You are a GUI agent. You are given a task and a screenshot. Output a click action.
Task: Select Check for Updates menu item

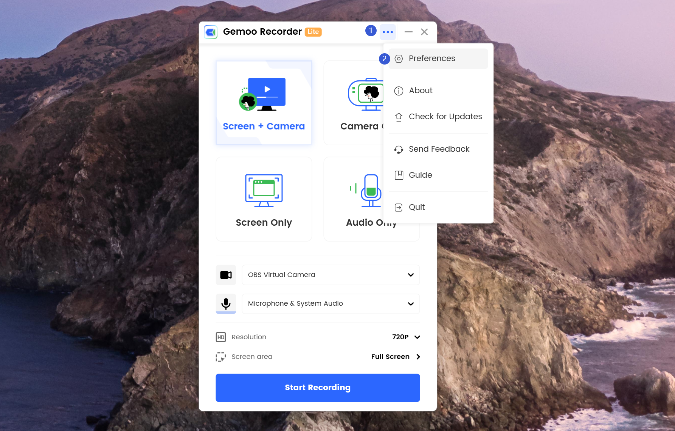[438, 117]
